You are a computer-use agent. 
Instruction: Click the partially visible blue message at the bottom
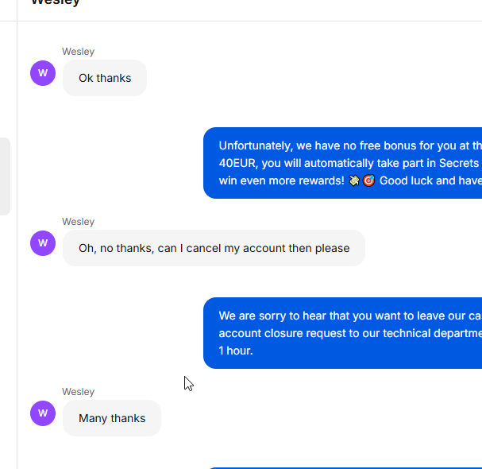[x=345, y=467]
